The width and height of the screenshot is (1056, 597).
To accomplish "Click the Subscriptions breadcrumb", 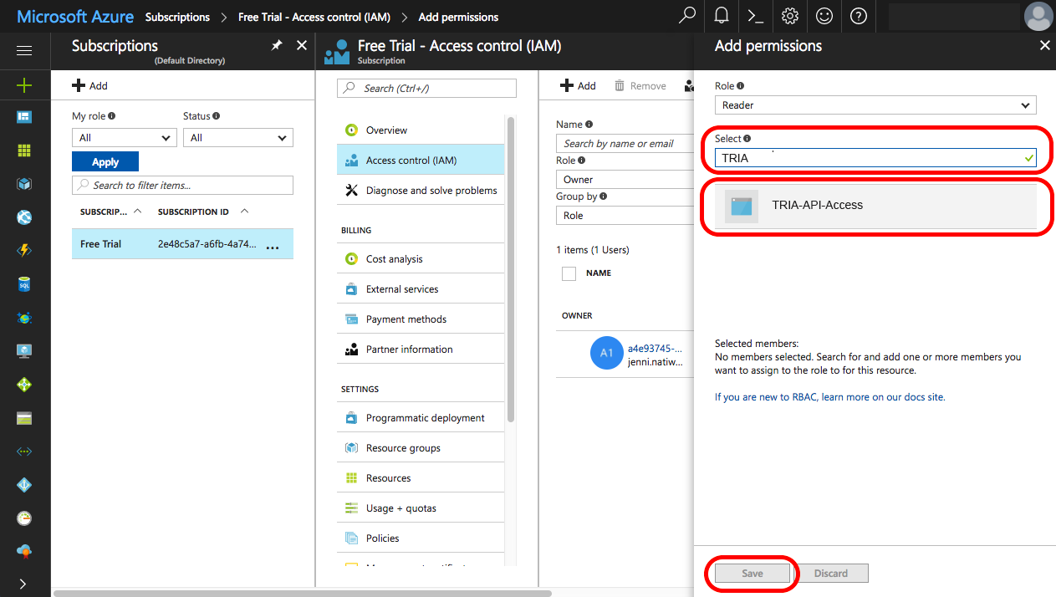I will (177, 17).
